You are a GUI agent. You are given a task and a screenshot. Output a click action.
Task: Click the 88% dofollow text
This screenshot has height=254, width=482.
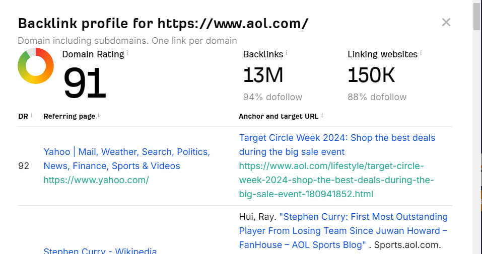click(377, 97)
